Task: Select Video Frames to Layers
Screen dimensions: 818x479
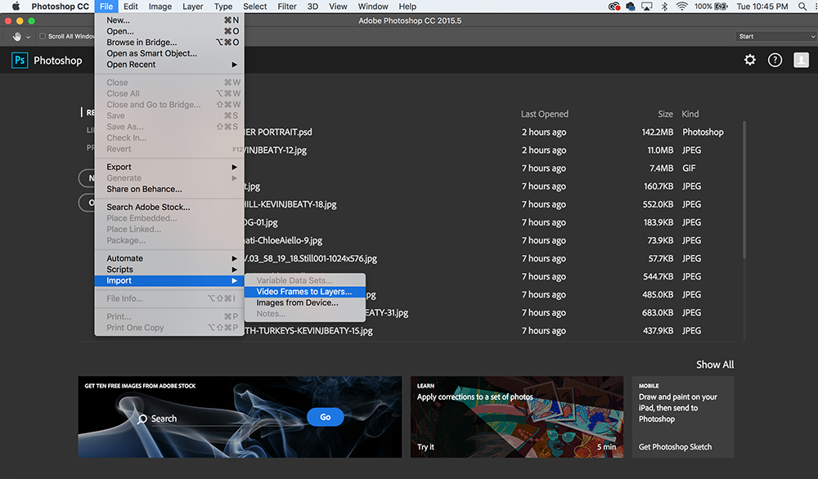Action: tap(304, 291)
